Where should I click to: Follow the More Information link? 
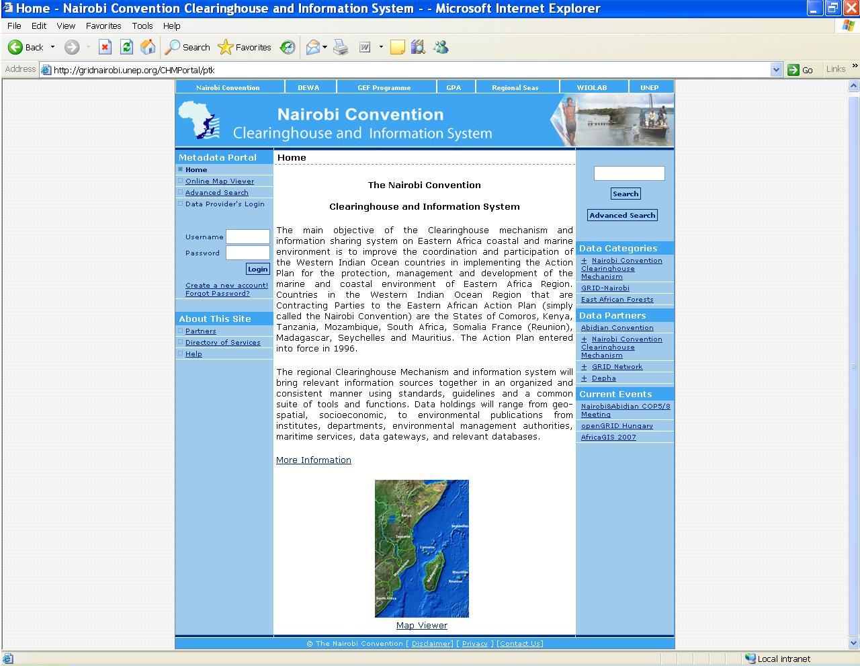[x=313, y=460]
